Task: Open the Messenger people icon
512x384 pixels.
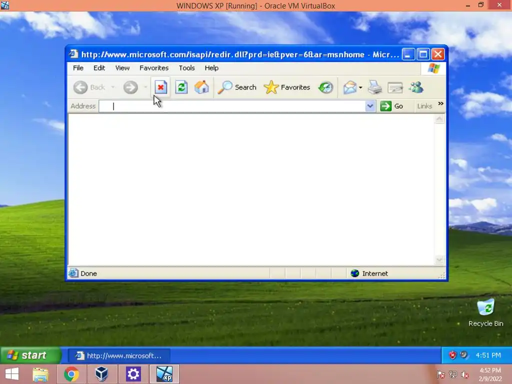Action: (416, 87)
